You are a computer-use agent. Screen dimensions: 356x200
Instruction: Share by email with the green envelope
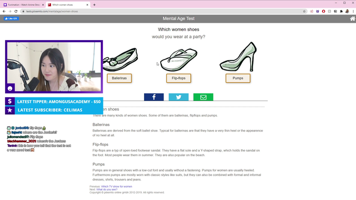(203, 97)
